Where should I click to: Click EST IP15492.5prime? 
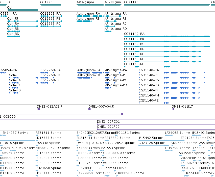pyautogui.click(x=151, y=138)
